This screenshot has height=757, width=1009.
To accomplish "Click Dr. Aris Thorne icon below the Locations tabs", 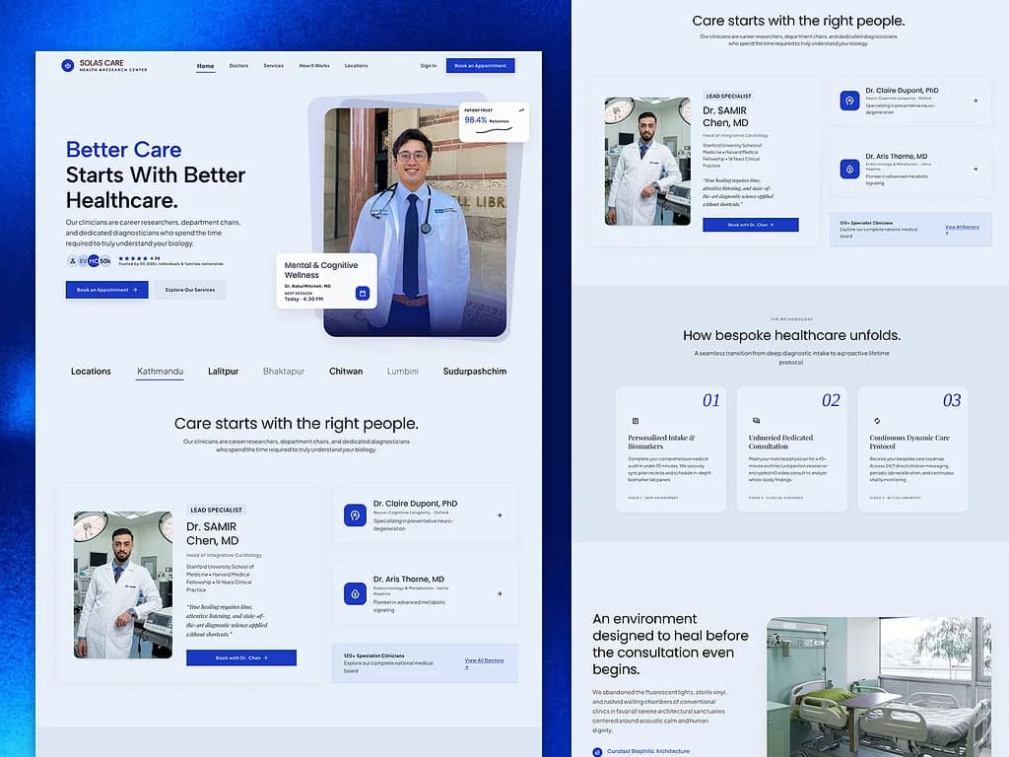I will [x=355, y=593].
